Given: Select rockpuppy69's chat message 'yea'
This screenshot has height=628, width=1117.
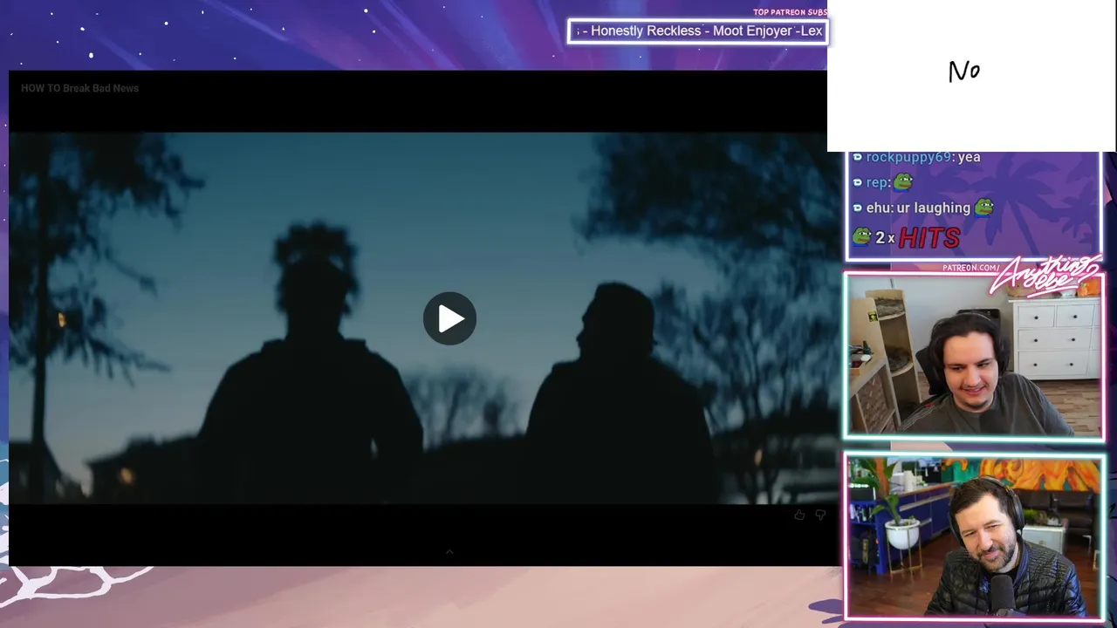Looking at the screenshot, I should coord(916,157).
